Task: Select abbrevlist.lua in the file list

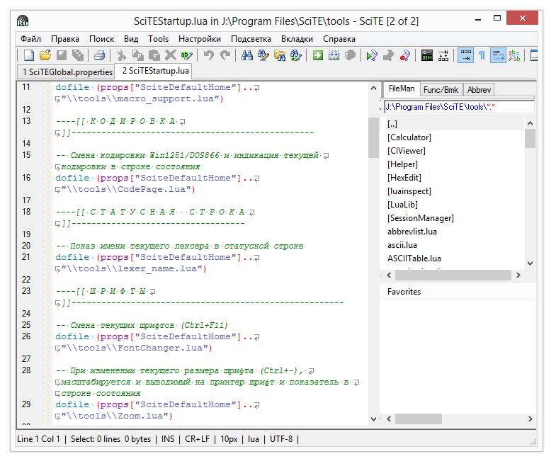Action: tap(412, 232)
